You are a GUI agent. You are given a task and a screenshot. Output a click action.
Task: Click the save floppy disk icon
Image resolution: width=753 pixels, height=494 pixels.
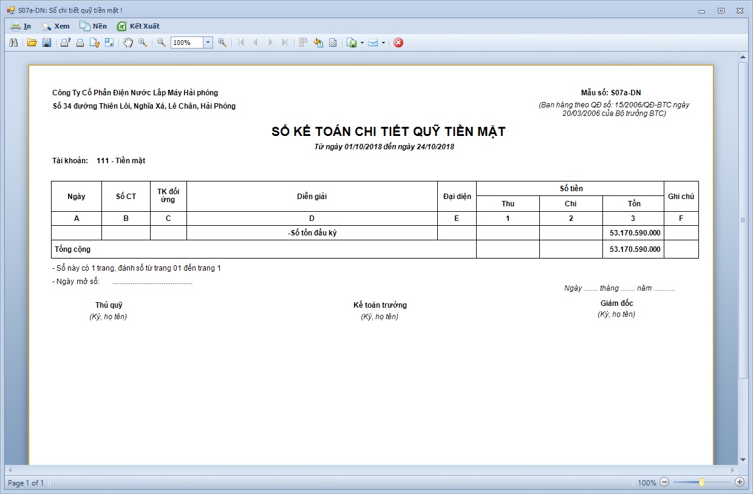pos(47,42)
